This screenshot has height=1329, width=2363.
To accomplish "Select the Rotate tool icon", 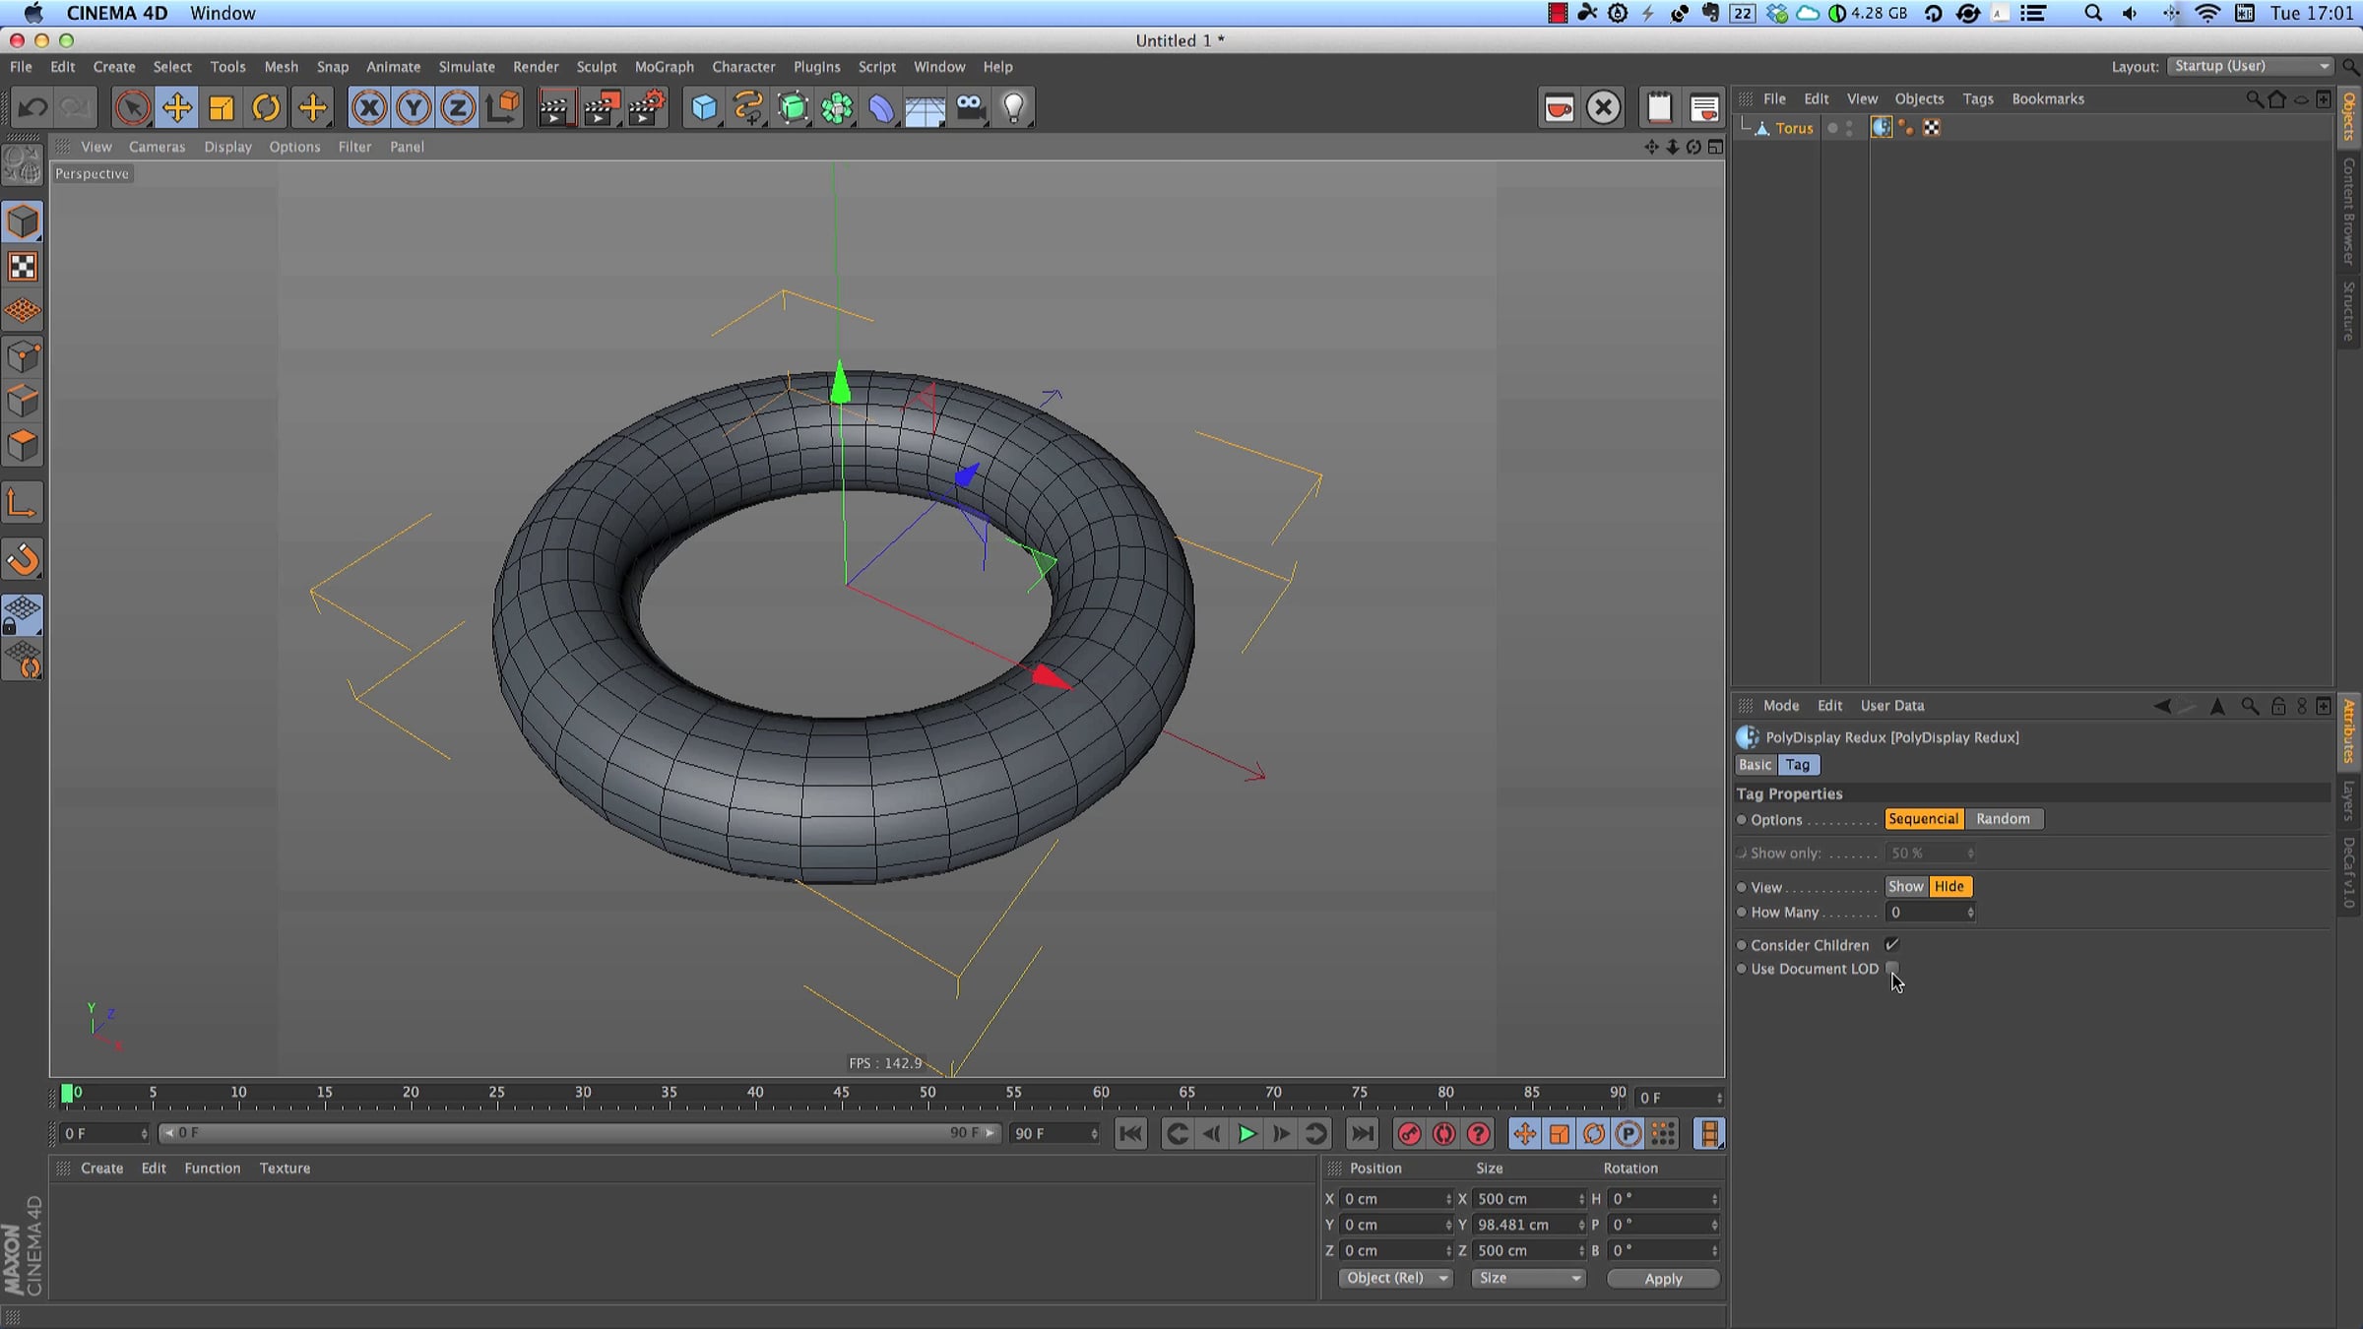I will pyautogui.click(x=266, y=107).
